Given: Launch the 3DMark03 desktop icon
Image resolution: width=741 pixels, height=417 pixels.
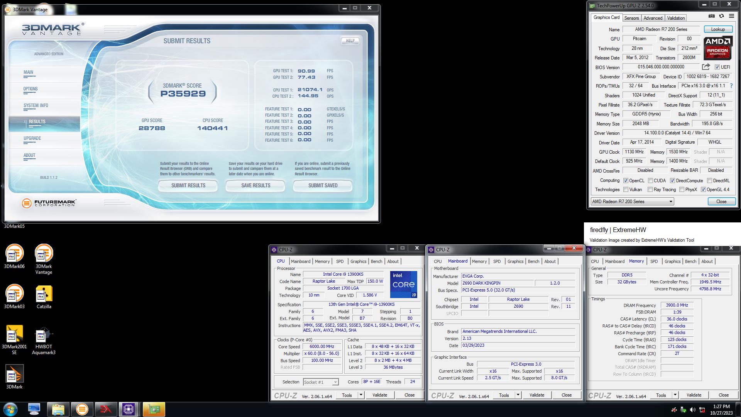Looking at the screenshot, I should 14,297.
